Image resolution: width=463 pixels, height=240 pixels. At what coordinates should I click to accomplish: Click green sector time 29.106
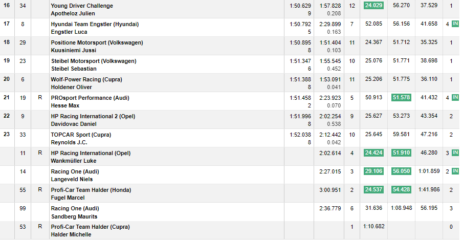tap(373, 171)
